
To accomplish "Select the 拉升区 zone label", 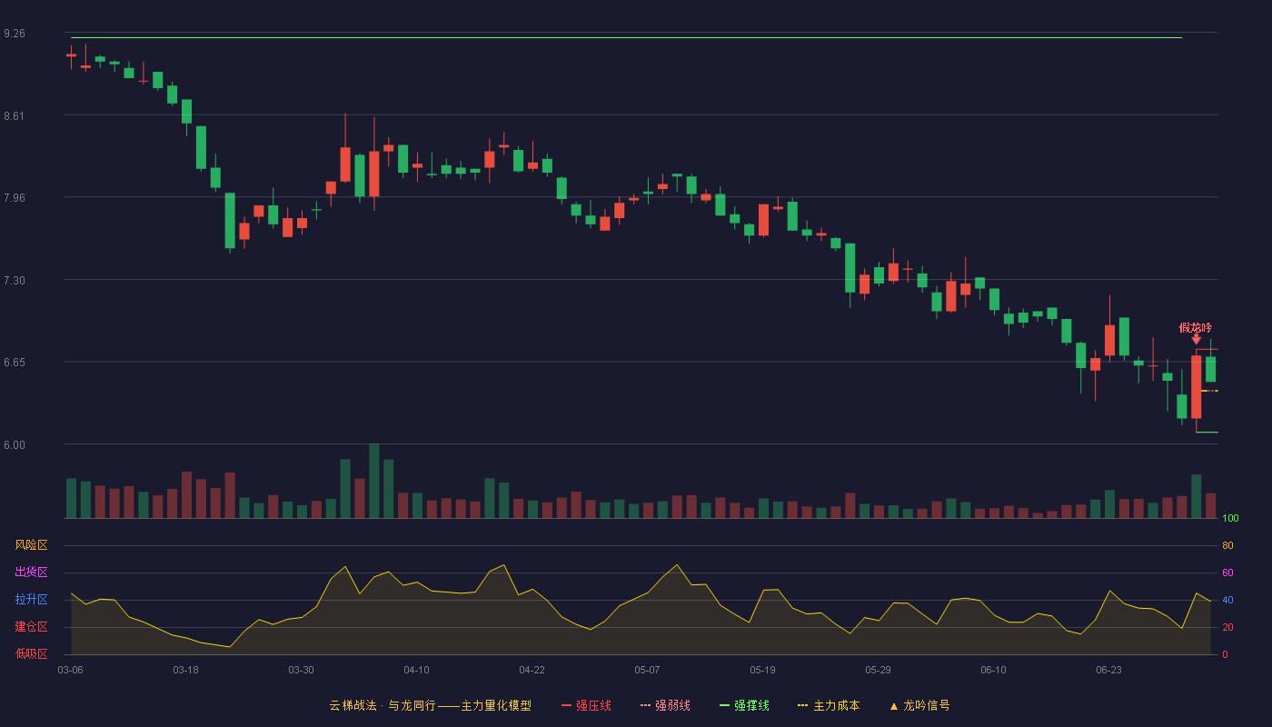I will [32, 600].
